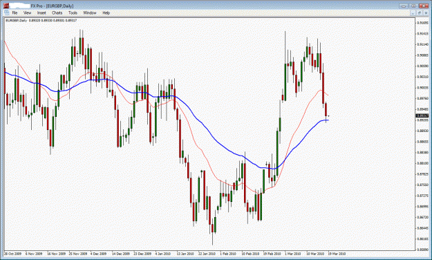Viewport: 432px width, 260px height.
Task: Click the chart document icon beside File
Action: tap(7, 12)
